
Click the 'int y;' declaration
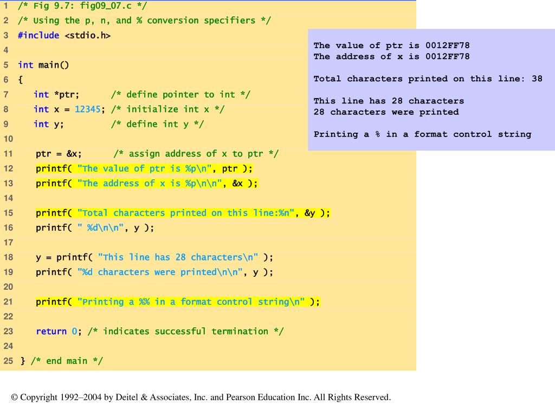48,124
